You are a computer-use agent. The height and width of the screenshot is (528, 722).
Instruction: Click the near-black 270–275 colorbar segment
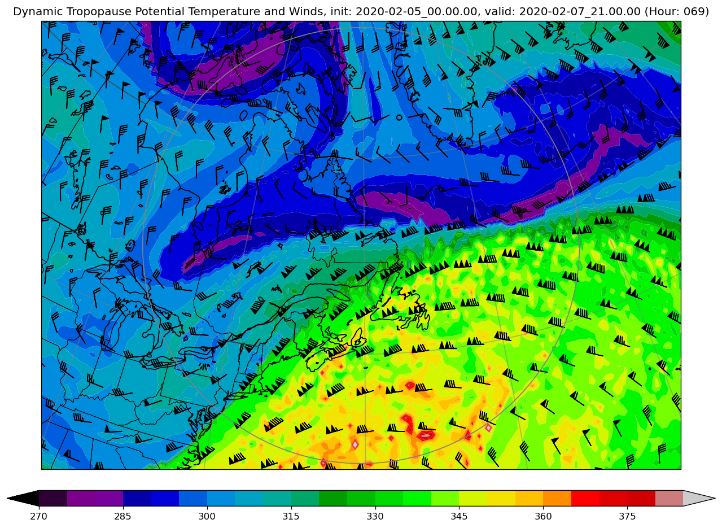tap(53, 498)
